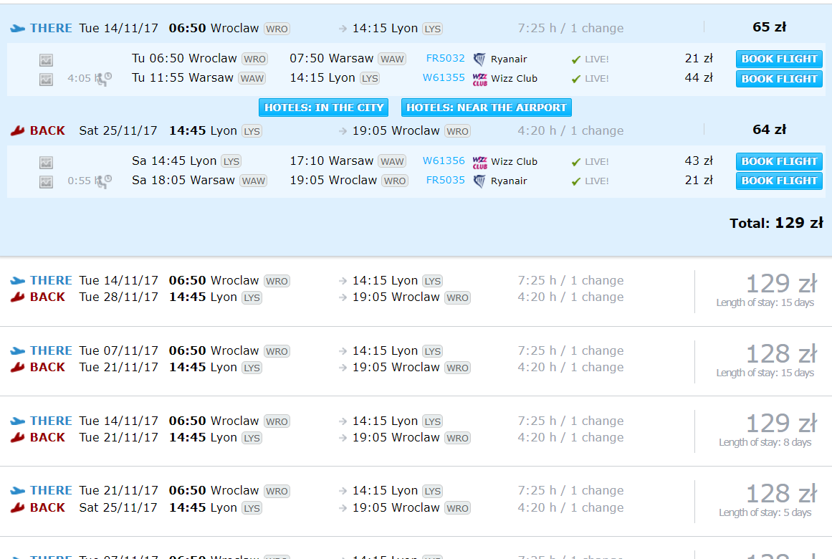This screenshot has width=832, height=559.
Task: Click green LIVE checkmark for FR5035
Action: [x=575, y=181]
